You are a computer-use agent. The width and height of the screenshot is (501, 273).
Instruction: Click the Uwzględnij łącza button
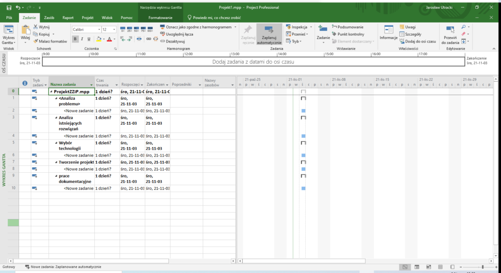tap(176, 34)
